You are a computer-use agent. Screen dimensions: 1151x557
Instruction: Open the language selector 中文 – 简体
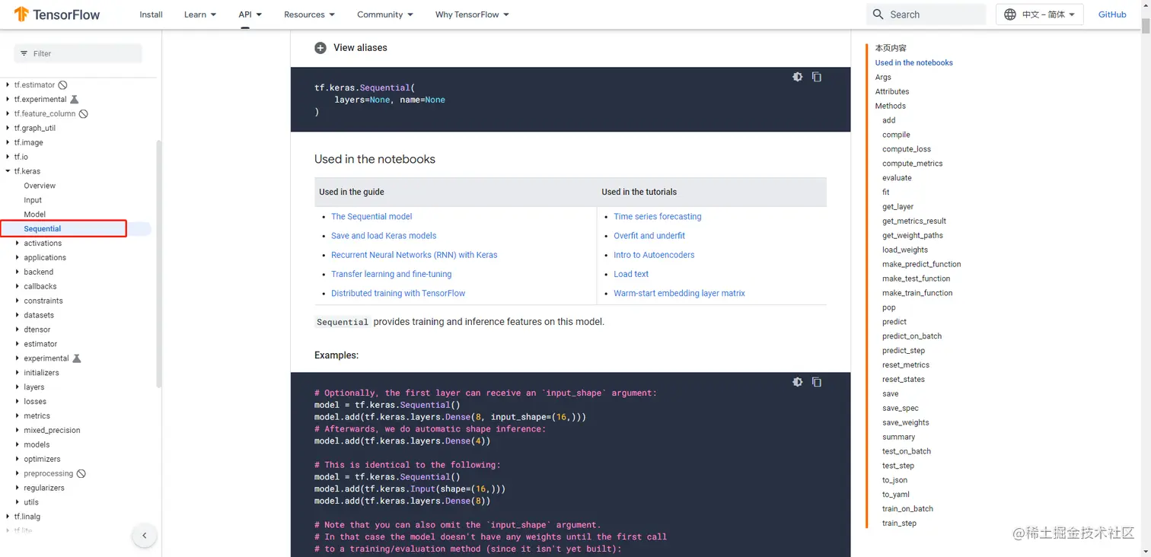pyautogui.click(x=1040, y=14)
